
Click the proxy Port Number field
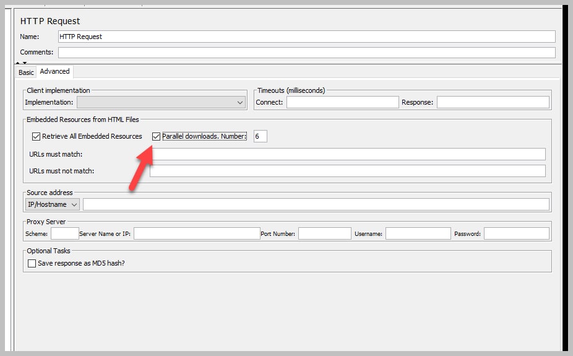click(x=324, y=233)
